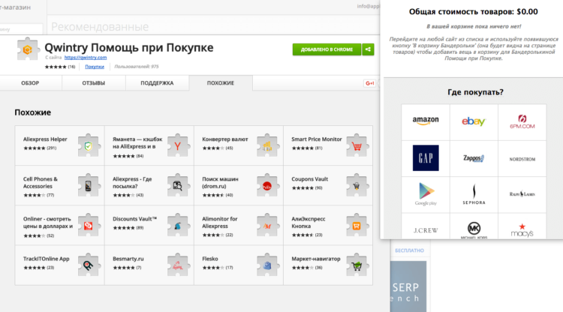Open the Яманета кэшбэк Y icon
The width and height of the screenshot is (563, 312).
[178, 145]
